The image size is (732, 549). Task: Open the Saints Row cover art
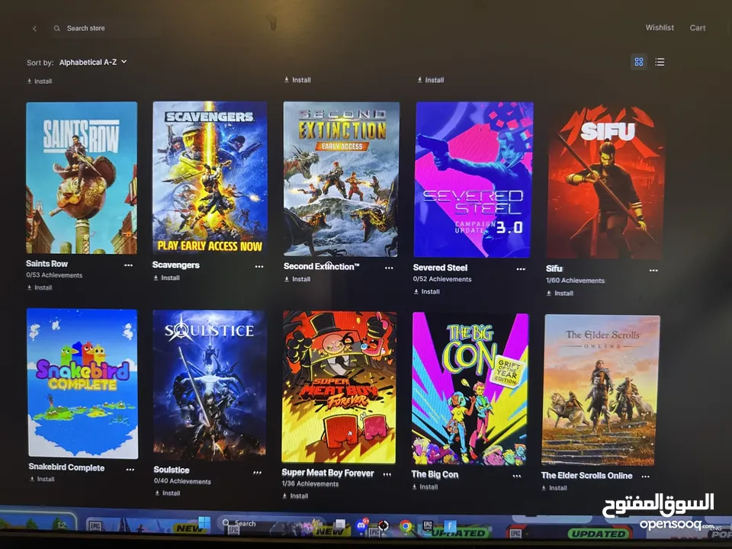82,178
